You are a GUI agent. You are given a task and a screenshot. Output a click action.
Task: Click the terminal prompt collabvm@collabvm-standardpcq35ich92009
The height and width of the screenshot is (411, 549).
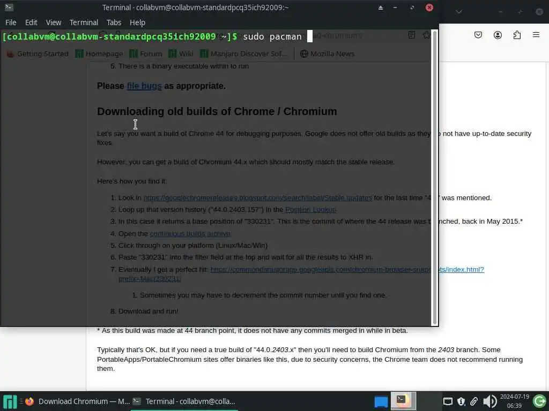pos(120,36)
